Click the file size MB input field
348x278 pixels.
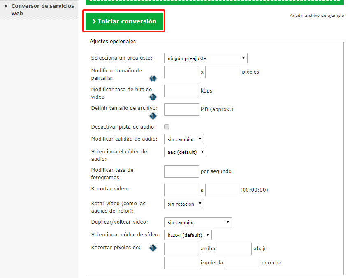coord(181,109)
